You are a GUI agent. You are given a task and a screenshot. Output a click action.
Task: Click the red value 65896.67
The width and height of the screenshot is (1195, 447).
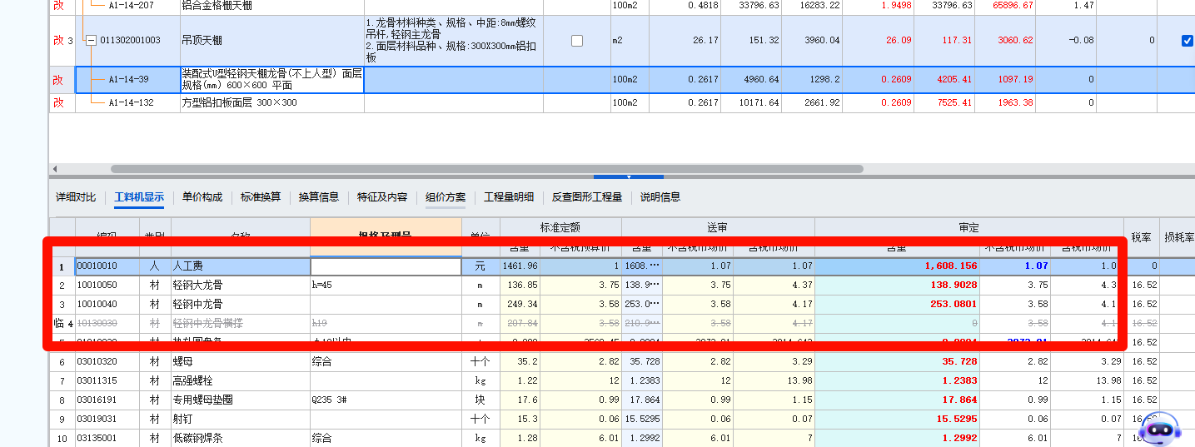[x=1005, y=5]
